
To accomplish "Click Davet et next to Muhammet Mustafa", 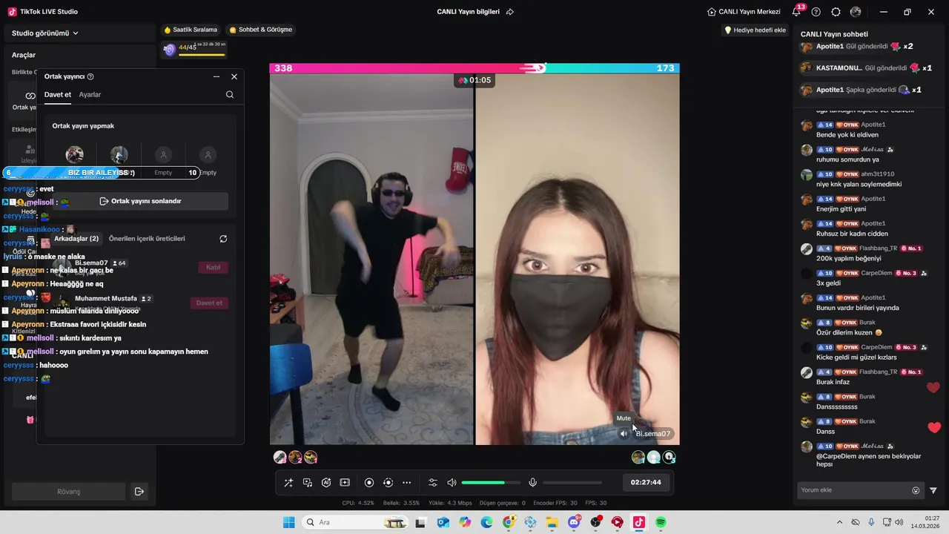I will coord(209,303).
